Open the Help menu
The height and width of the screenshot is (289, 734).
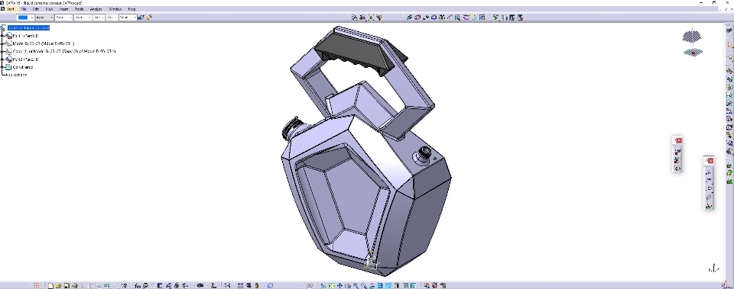pyautogui.click(x=132, y=9)
